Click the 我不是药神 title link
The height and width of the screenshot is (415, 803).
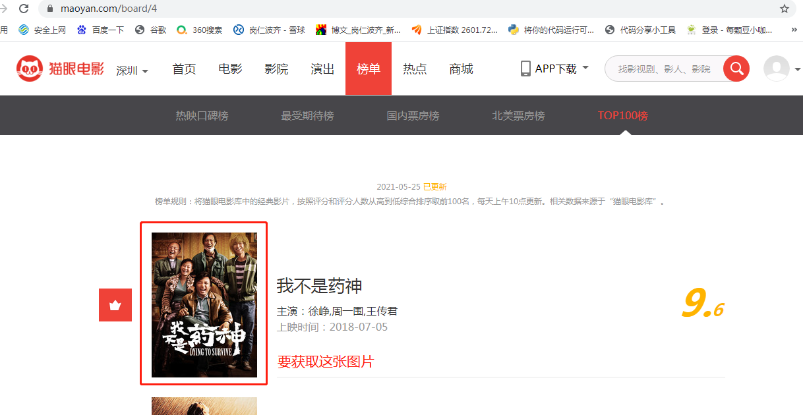click(319, 286)
